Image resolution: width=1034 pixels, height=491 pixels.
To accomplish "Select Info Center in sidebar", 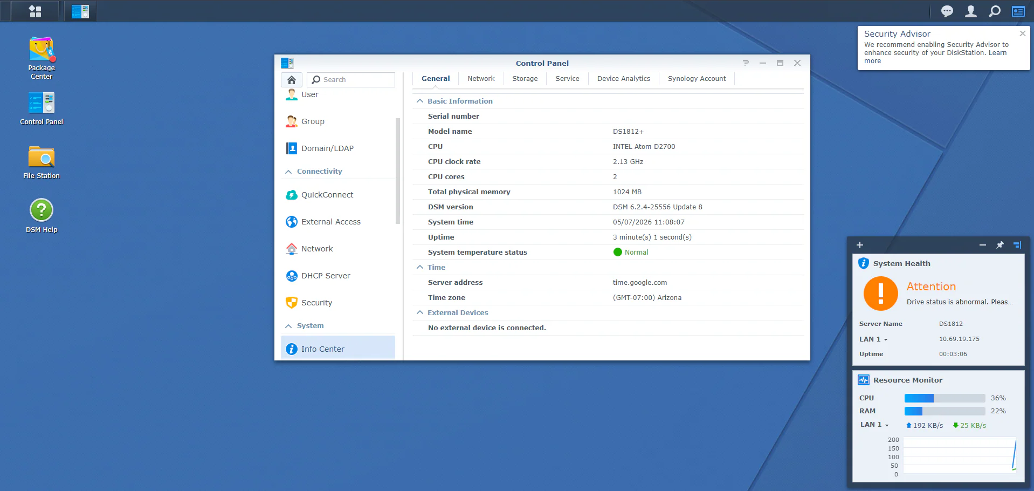I will coord(338,349).
